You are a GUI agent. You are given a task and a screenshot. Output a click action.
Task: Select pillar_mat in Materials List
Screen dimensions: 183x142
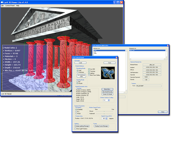point(147,50)
